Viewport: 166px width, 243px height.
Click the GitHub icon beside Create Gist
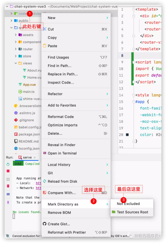pos(45,224)
